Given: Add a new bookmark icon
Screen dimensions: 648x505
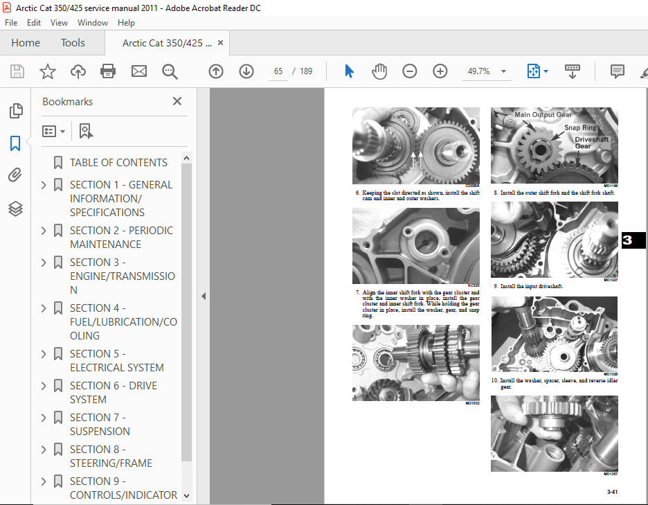Looking at the screenshot, I should click(x=86, y=131).
